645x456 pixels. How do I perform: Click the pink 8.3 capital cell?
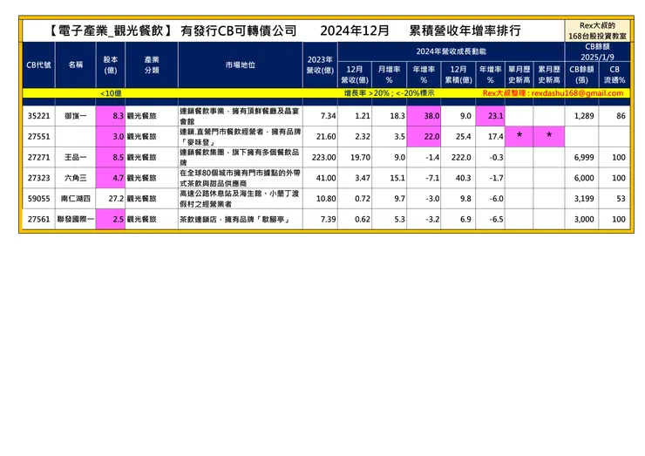coord(110,116)
